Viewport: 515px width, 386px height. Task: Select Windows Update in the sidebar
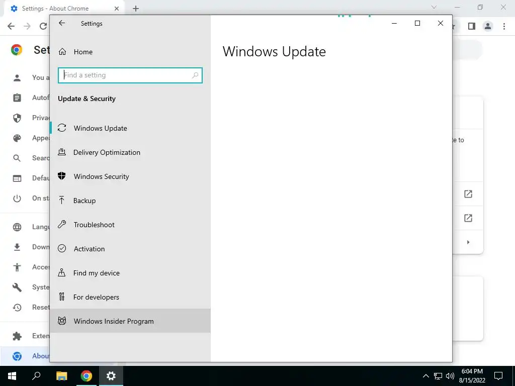[x=130, y=128]
